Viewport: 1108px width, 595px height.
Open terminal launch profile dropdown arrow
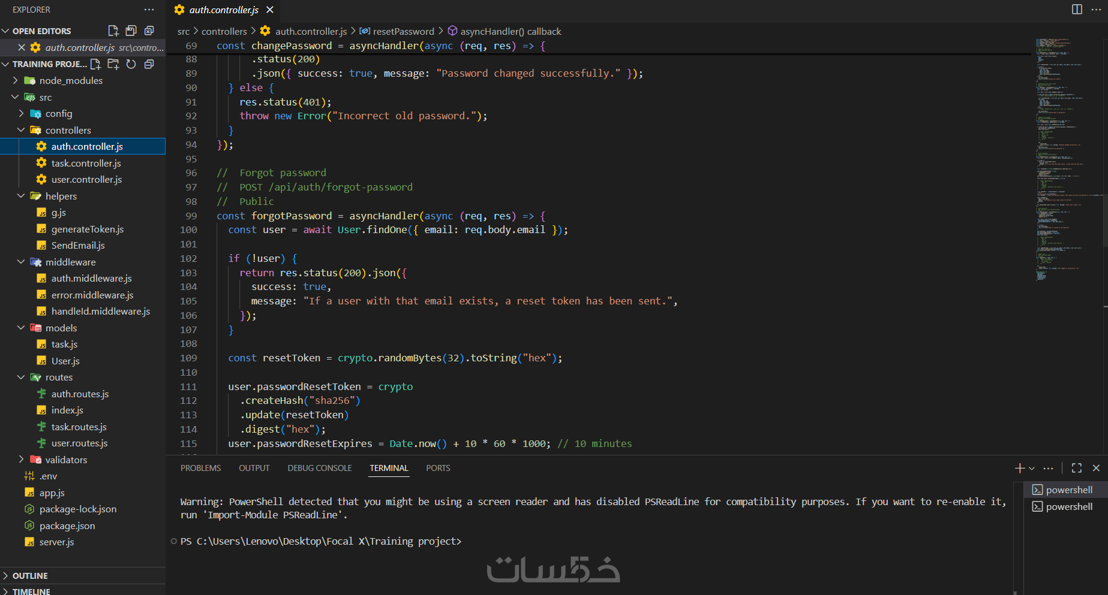pyautogui.click(x=1031, y=468)
